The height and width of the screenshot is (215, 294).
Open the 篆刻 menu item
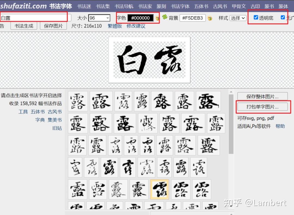point(161,6)
